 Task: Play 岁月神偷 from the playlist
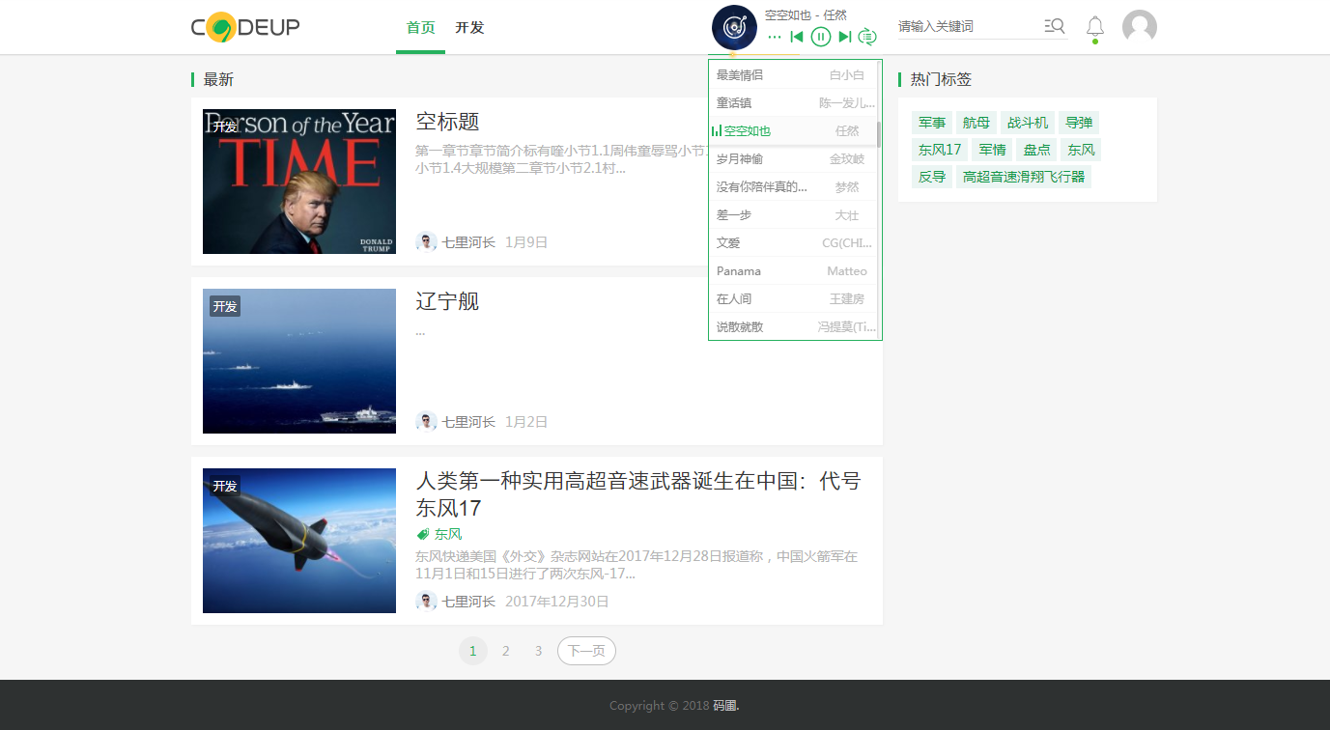793,158
